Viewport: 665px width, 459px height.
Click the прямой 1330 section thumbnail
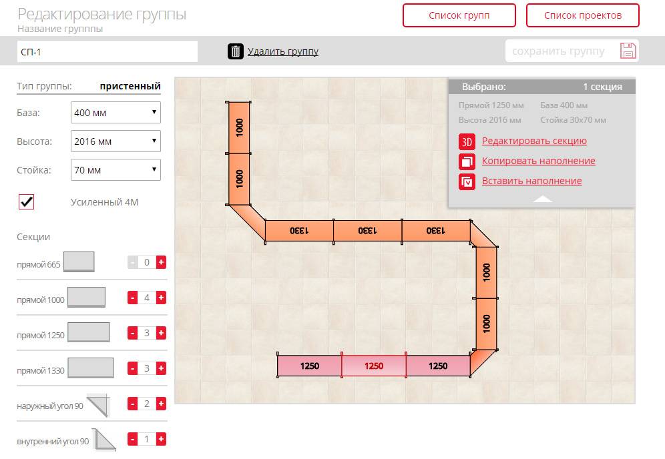pos(91,368)
